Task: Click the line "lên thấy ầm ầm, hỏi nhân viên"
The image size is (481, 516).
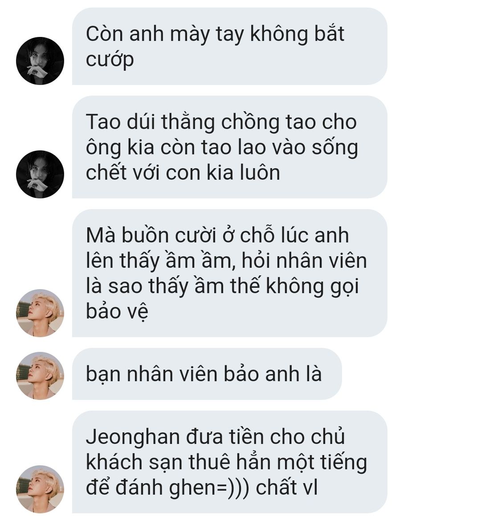Action: (x=226, y=261)
